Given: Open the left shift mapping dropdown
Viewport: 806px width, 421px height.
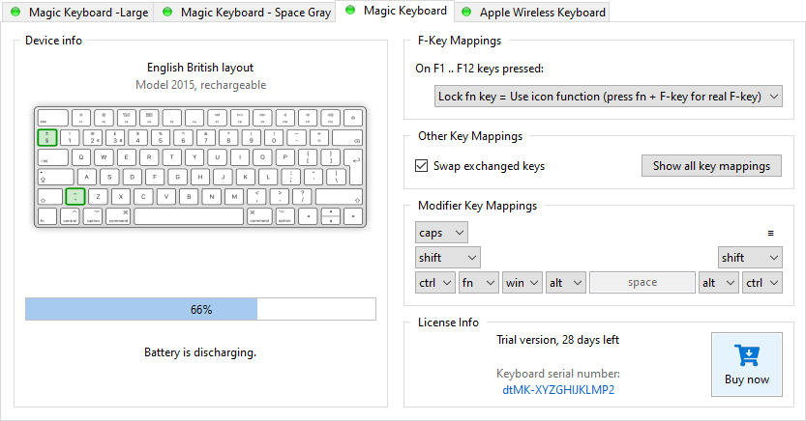Looking at the screenshot, I should 448,258.
